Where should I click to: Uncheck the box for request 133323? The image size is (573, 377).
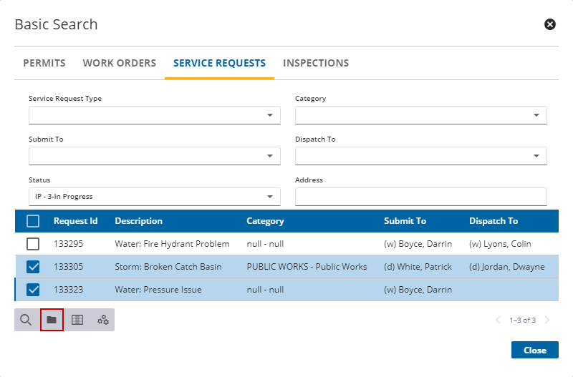(x=33, y=290)
